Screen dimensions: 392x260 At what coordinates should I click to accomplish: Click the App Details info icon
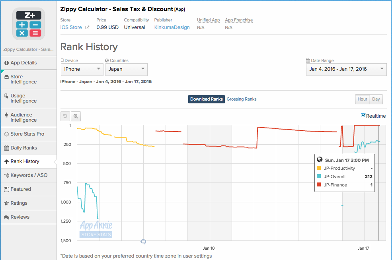(x=6, y=63)
